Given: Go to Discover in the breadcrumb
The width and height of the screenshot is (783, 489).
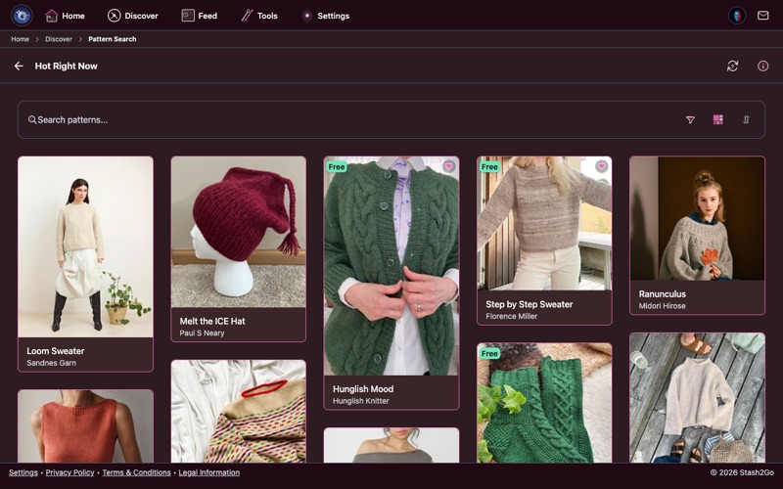Looking at the screenshot, I should (59, 39).
